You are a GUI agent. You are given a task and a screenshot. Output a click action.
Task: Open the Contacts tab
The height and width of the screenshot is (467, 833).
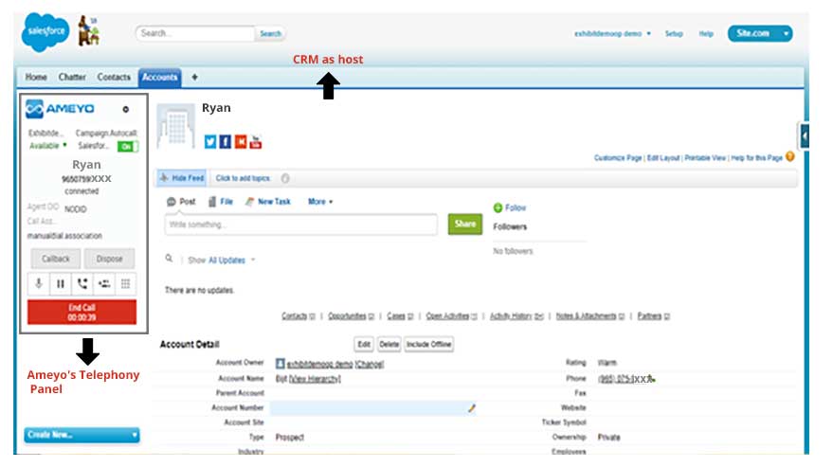point(114,77)
